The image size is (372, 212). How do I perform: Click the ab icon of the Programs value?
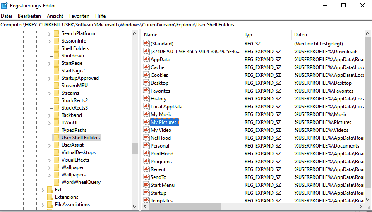coord(146,161)
